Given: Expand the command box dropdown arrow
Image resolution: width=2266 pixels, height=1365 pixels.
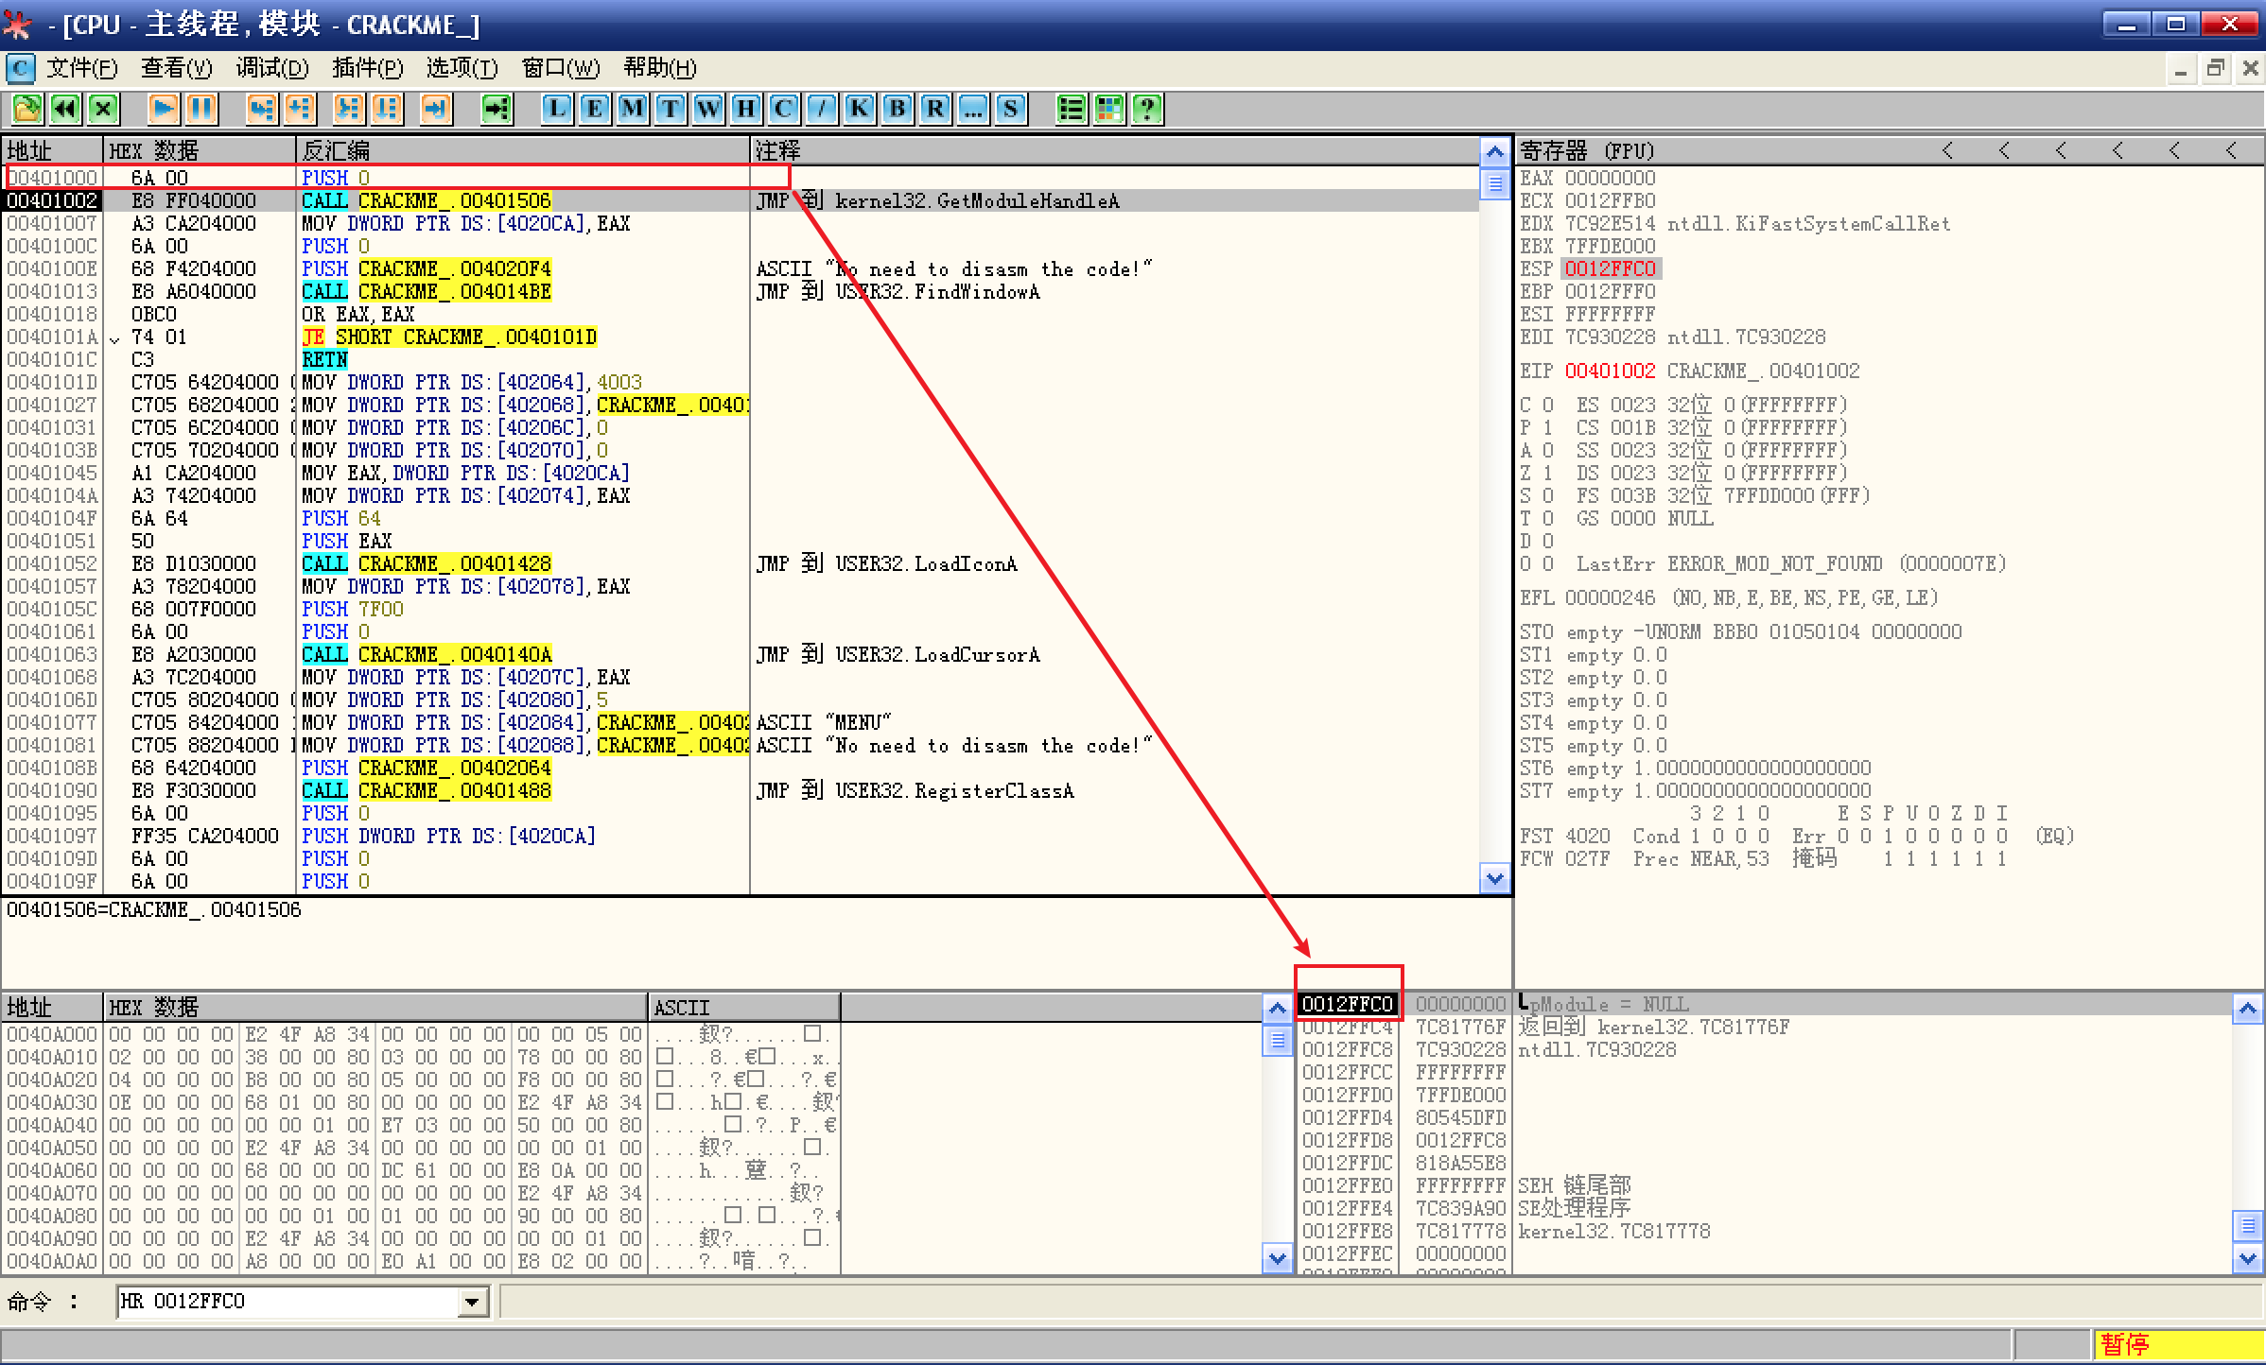Looking at the screenshot, I should click(472, 1303).
